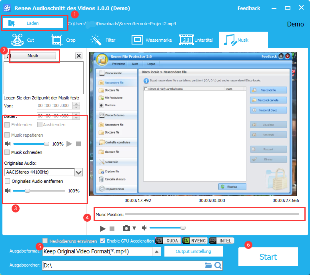Screen dimensions: 310x275
Task: Click the video preview thumbnail
Action: [193, 124]
